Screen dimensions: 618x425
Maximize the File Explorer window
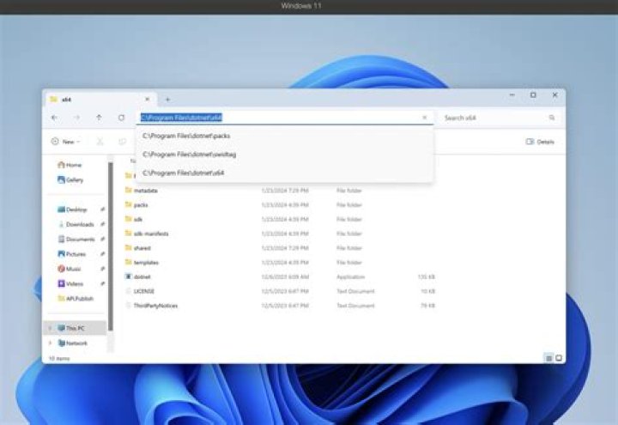pyautogui.click(x=533, y=95)
